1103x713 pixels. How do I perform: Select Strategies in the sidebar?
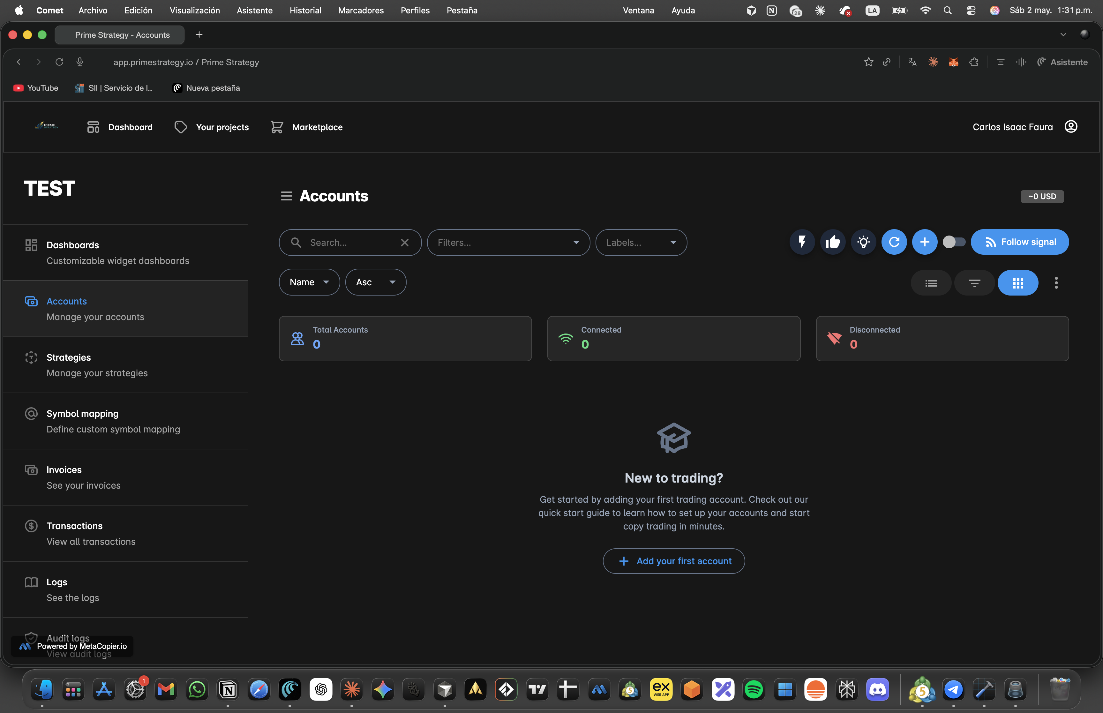coord(125,365)
